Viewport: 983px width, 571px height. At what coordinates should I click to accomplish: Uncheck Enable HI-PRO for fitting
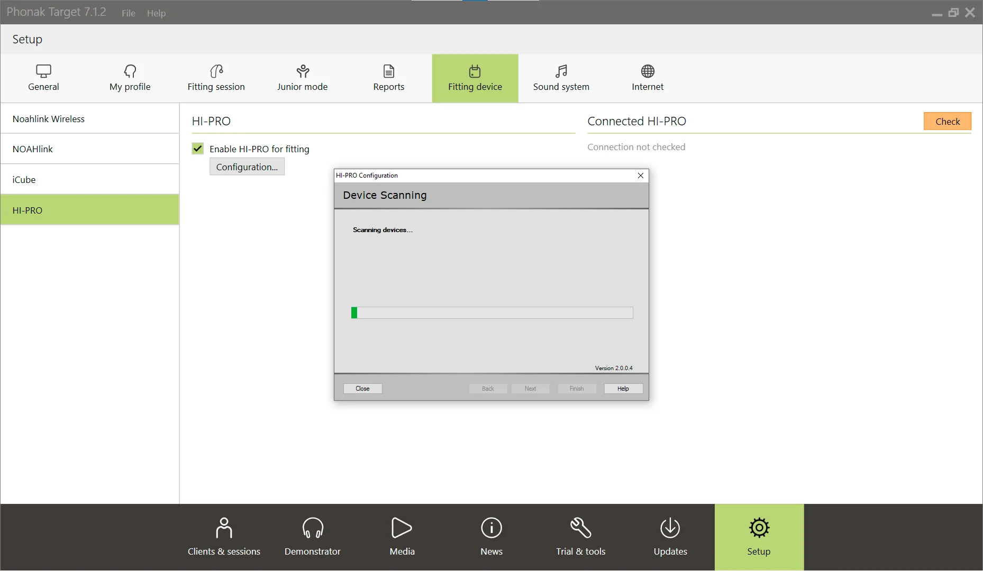(x=198, y=149)
